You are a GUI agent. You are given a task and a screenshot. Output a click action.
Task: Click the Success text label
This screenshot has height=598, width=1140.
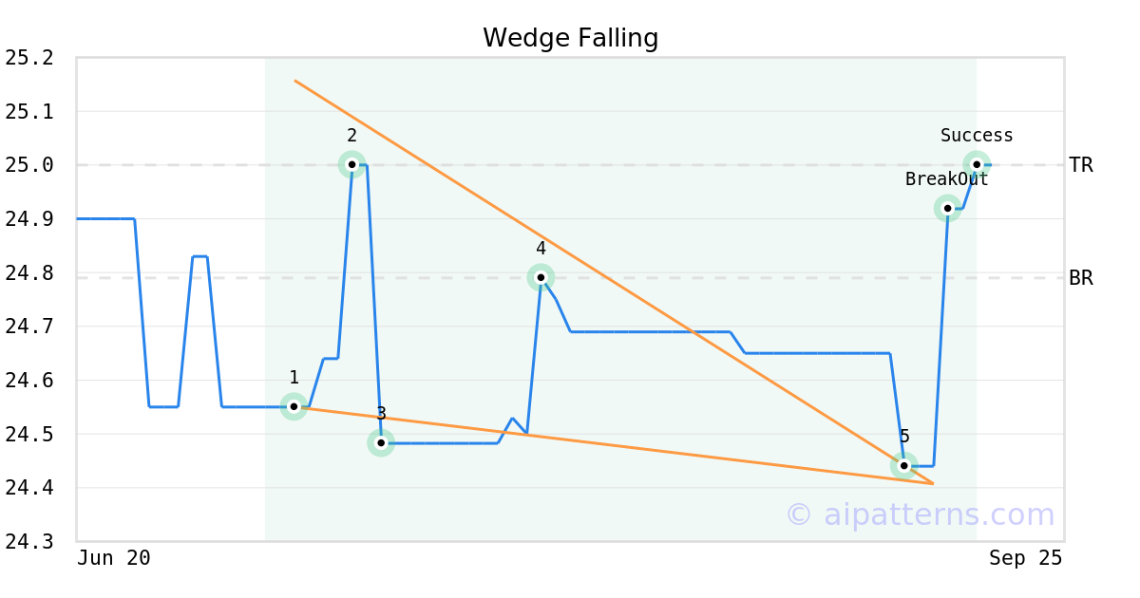click(x=977, y=136)
